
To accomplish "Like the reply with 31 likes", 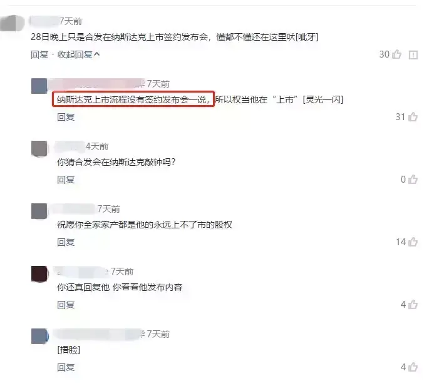I will click(x=413, y=116).
